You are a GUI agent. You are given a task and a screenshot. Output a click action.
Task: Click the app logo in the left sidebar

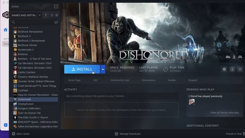click(x=6, y=15)
